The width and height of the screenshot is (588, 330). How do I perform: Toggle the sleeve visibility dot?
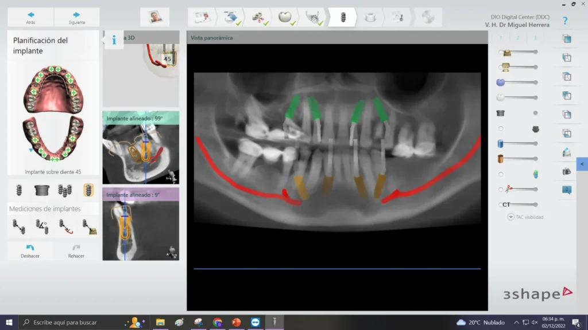(536, 113)
